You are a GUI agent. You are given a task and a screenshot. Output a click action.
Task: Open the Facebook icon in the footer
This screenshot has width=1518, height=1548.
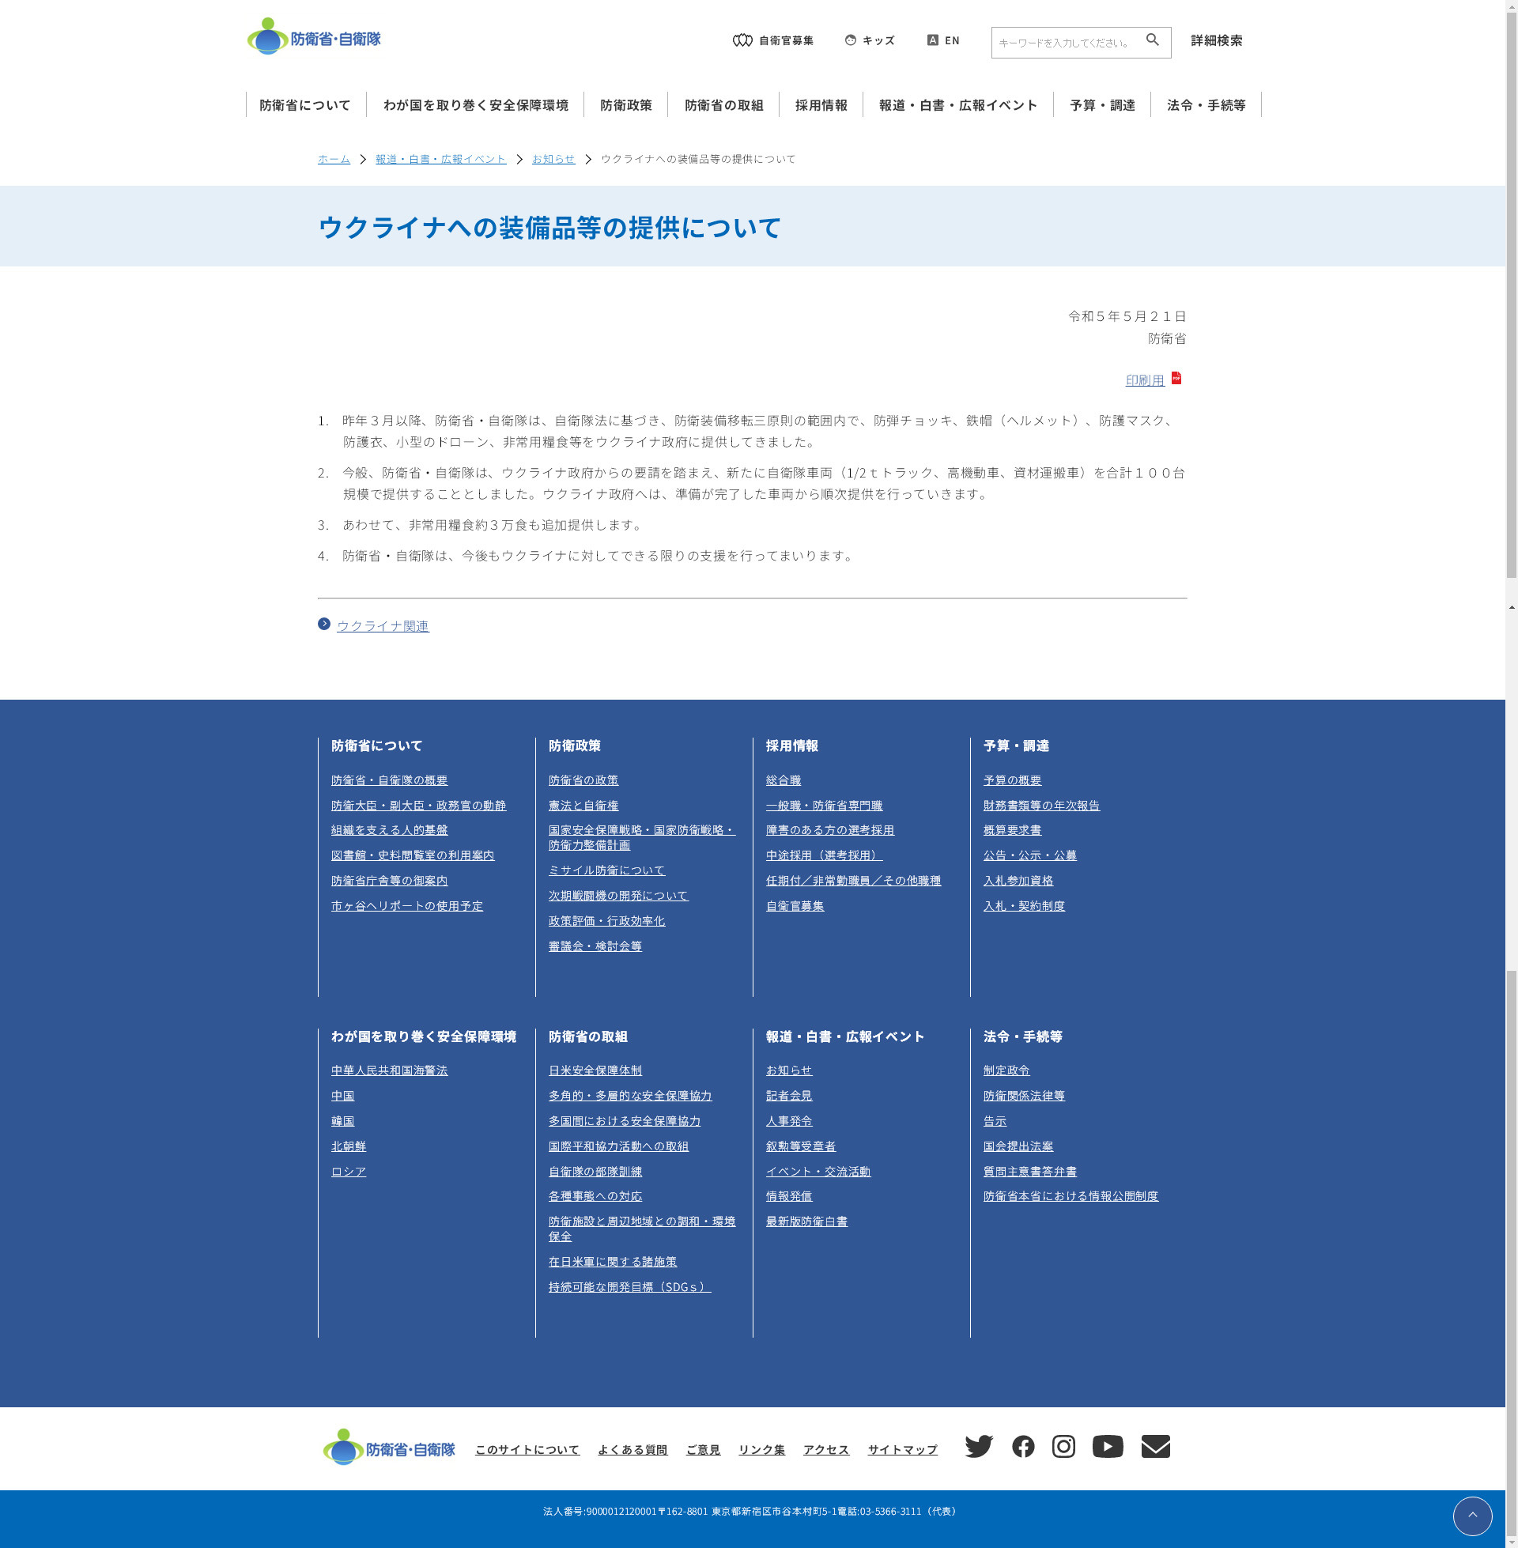pyautogui.click(x=1023, y=1446)
